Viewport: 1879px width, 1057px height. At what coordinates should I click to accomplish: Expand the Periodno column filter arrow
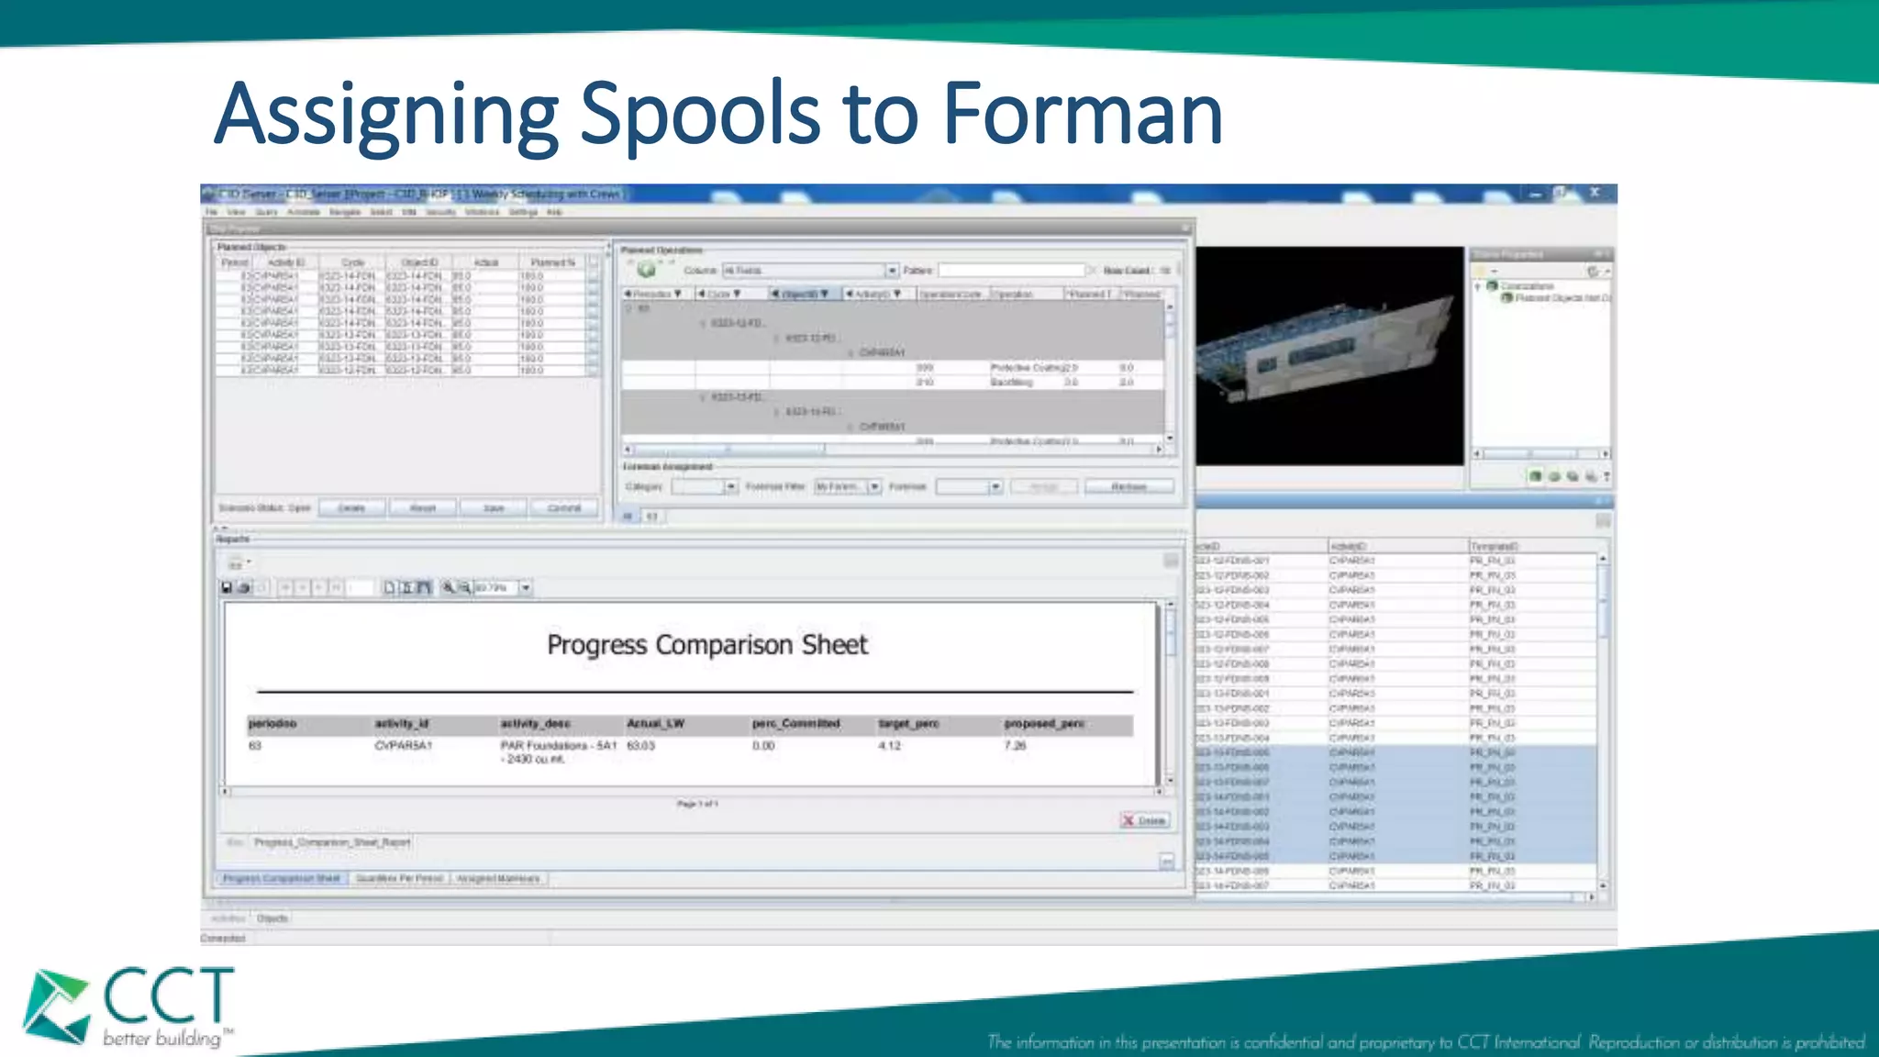[x=677, y=294]
